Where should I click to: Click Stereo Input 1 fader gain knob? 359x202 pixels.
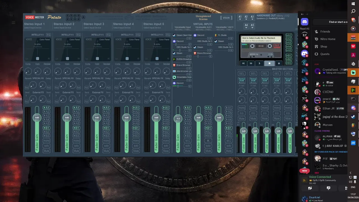click(37, 118)
